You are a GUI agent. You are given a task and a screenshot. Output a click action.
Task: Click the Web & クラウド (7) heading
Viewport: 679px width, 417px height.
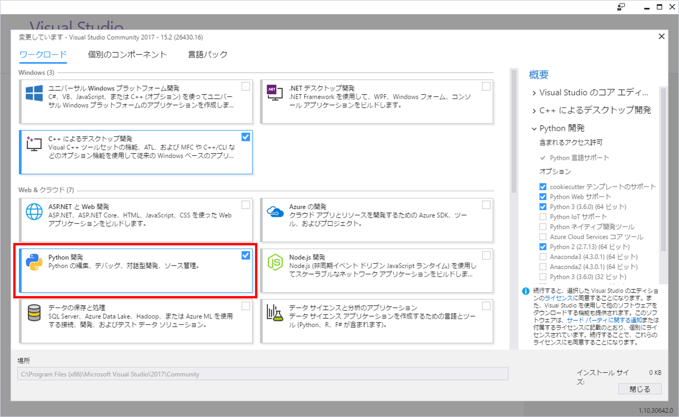point(46,190)
